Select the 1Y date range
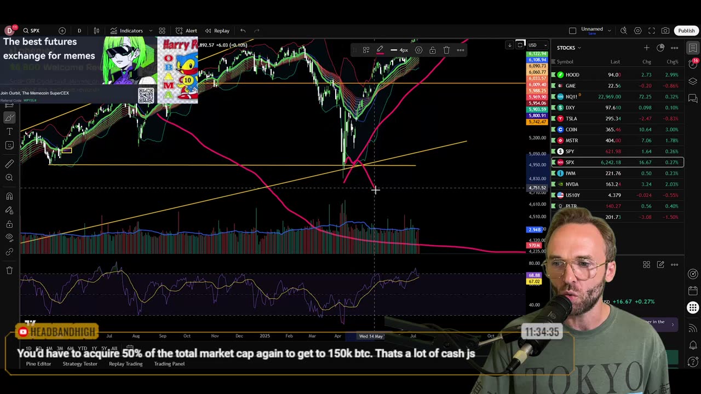The width and height of the screenshot is (701, 394). coord(94,349)
